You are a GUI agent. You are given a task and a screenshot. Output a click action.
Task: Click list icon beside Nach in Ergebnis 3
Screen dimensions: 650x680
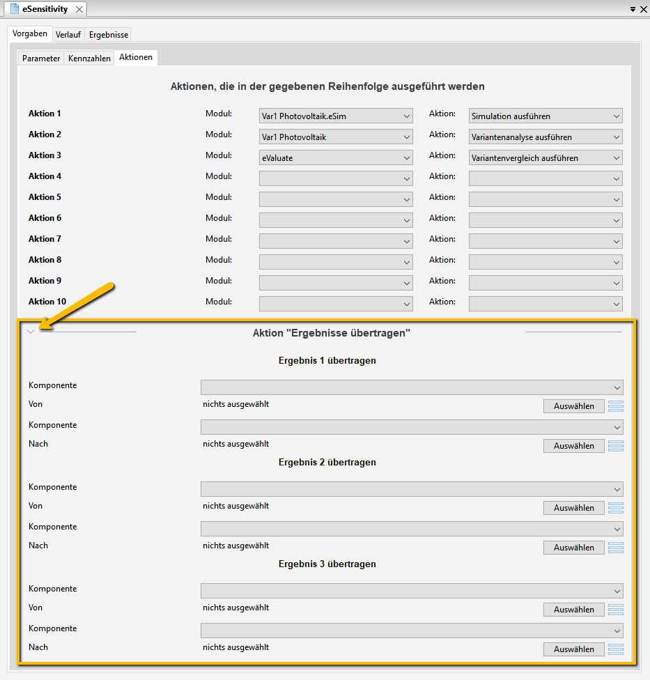pos(616,649)
